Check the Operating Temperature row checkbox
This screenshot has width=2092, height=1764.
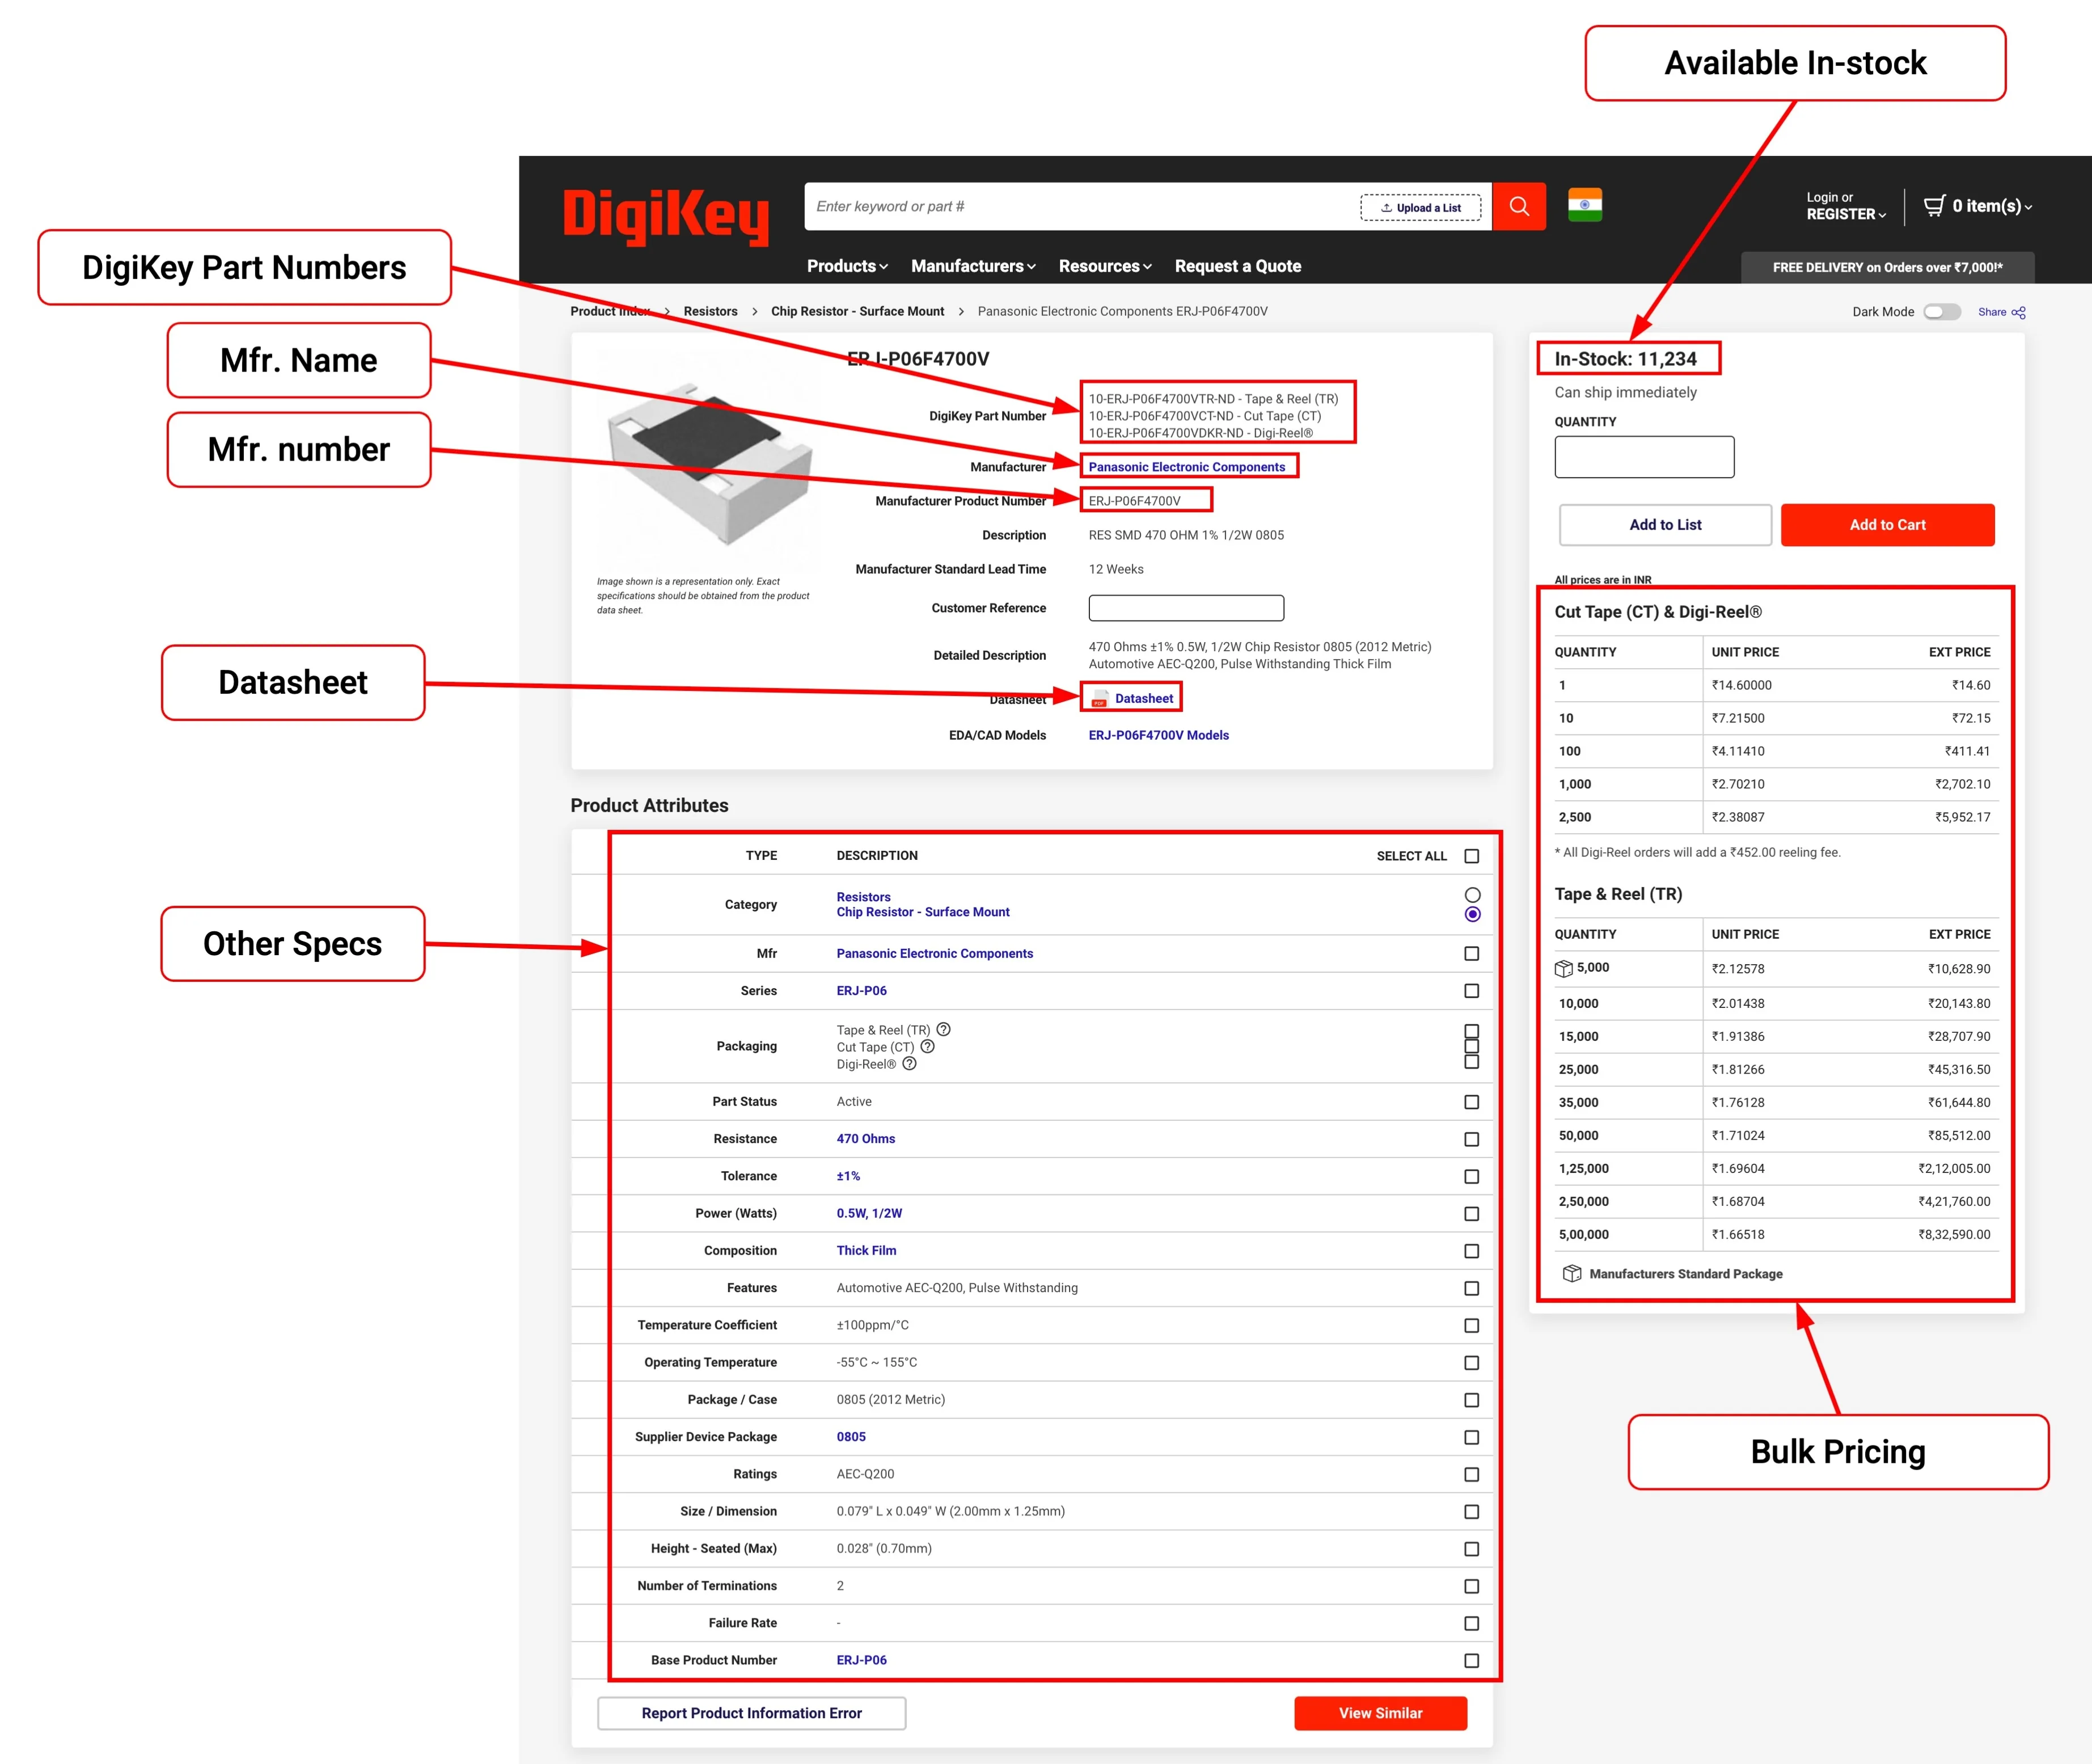coord(1471,1362)
